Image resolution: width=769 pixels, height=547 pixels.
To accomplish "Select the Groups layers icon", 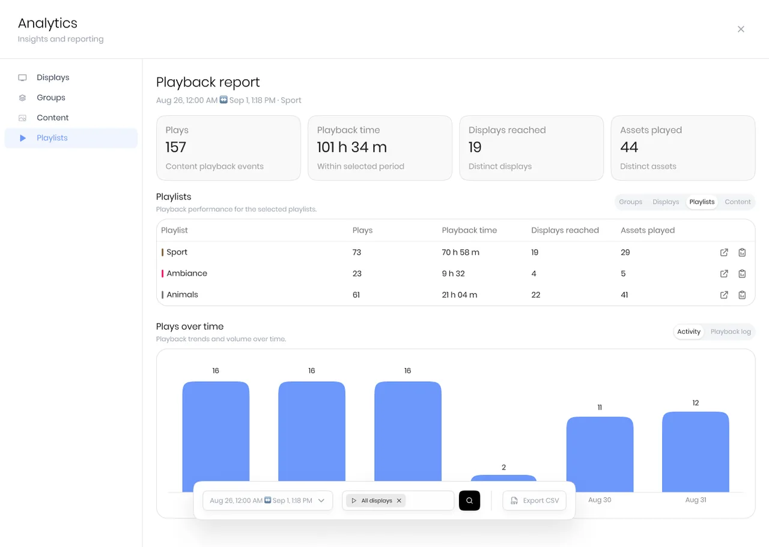I will (x=22, y=98).
